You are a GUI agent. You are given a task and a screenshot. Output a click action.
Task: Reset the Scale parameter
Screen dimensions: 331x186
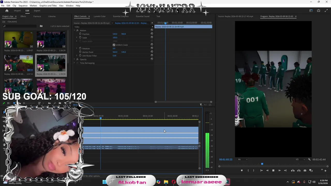[152, 37]
